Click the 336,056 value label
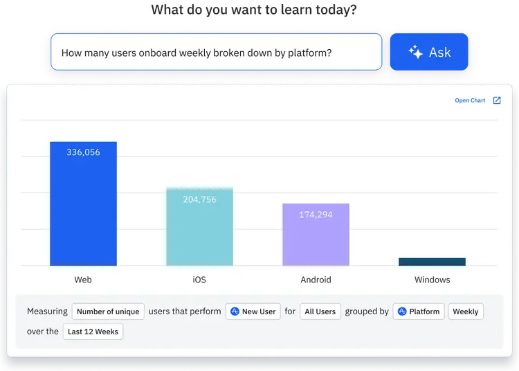This screenshot has width=519, height=371. [83, 152]
